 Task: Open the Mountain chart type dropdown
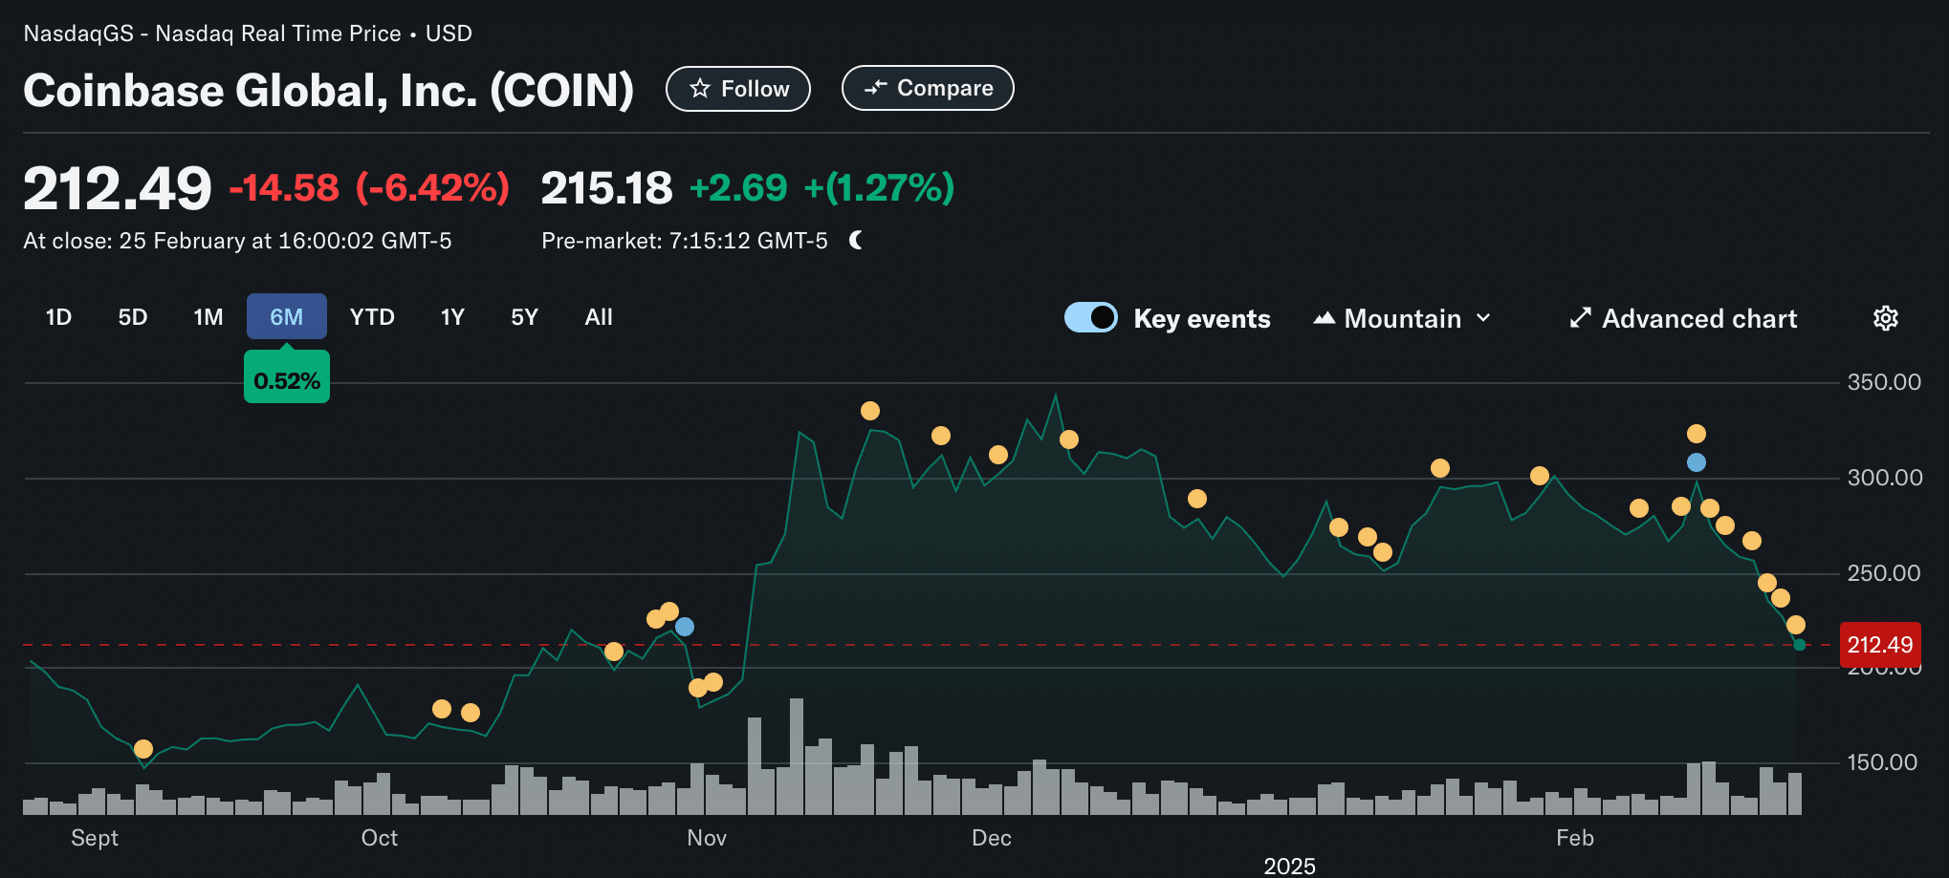[1403, 318]
